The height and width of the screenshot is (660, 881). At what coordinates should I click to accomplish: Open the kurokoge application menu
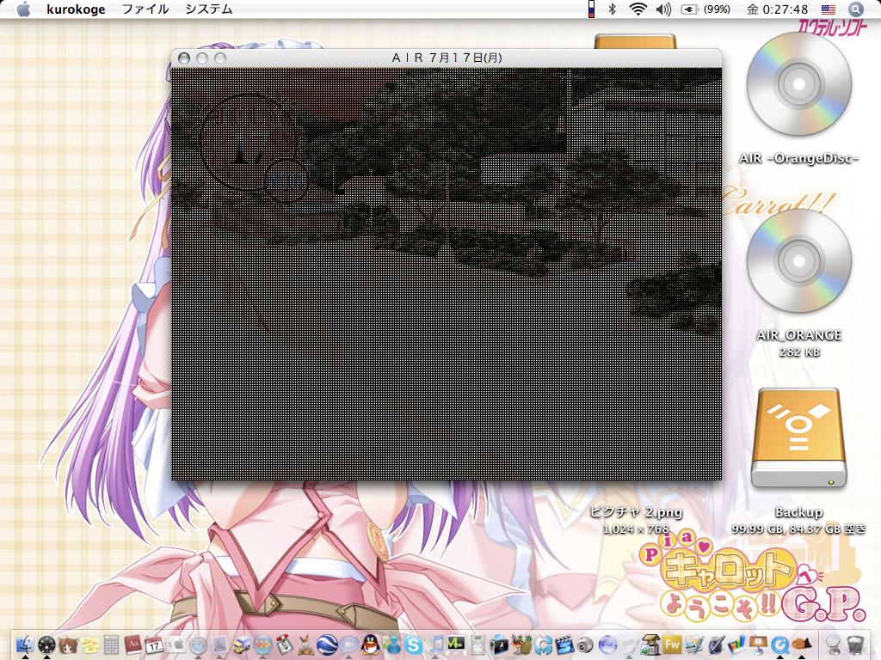click(x=76, y=9)
